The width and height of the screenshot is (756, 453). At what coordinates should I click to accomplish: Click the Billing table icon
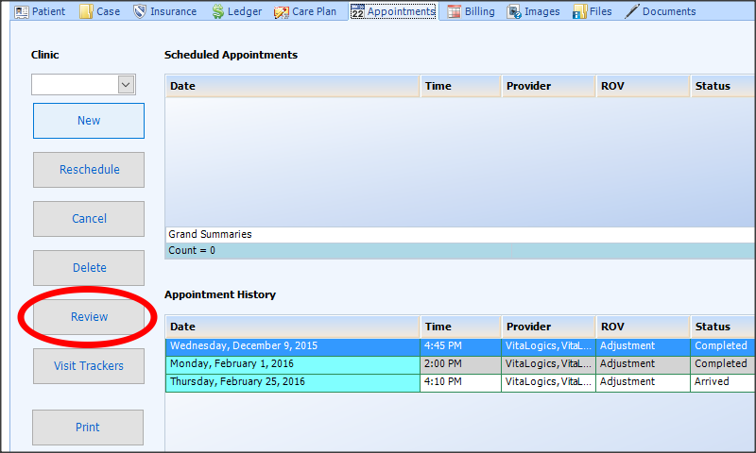(x=455, y=11)
